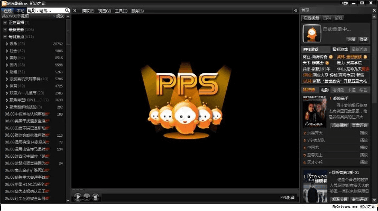
Task: Collapse the 每日焦点 tree node
Action: point(5,37)
